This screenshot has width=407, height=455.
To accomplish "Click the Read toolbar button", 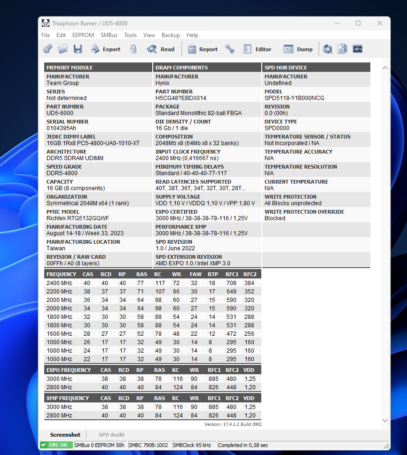I will click(161, 49).
